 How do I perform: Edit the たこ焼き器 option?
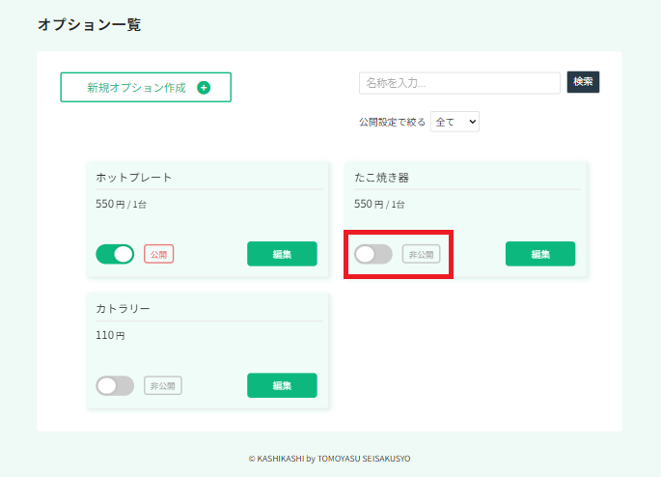540,254
